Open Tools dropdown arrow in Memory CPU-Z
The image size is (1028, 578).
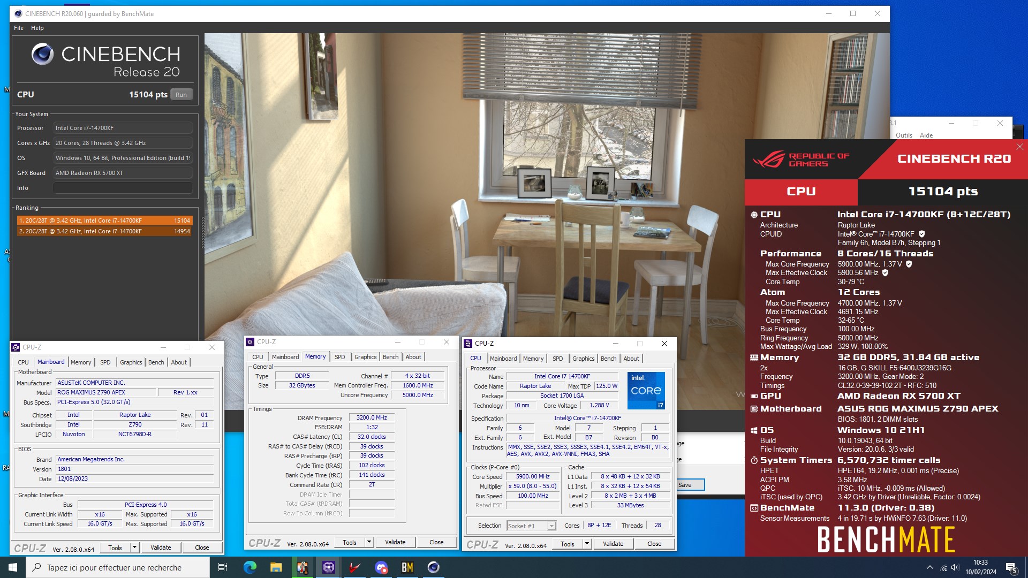[x=369, y=542]
